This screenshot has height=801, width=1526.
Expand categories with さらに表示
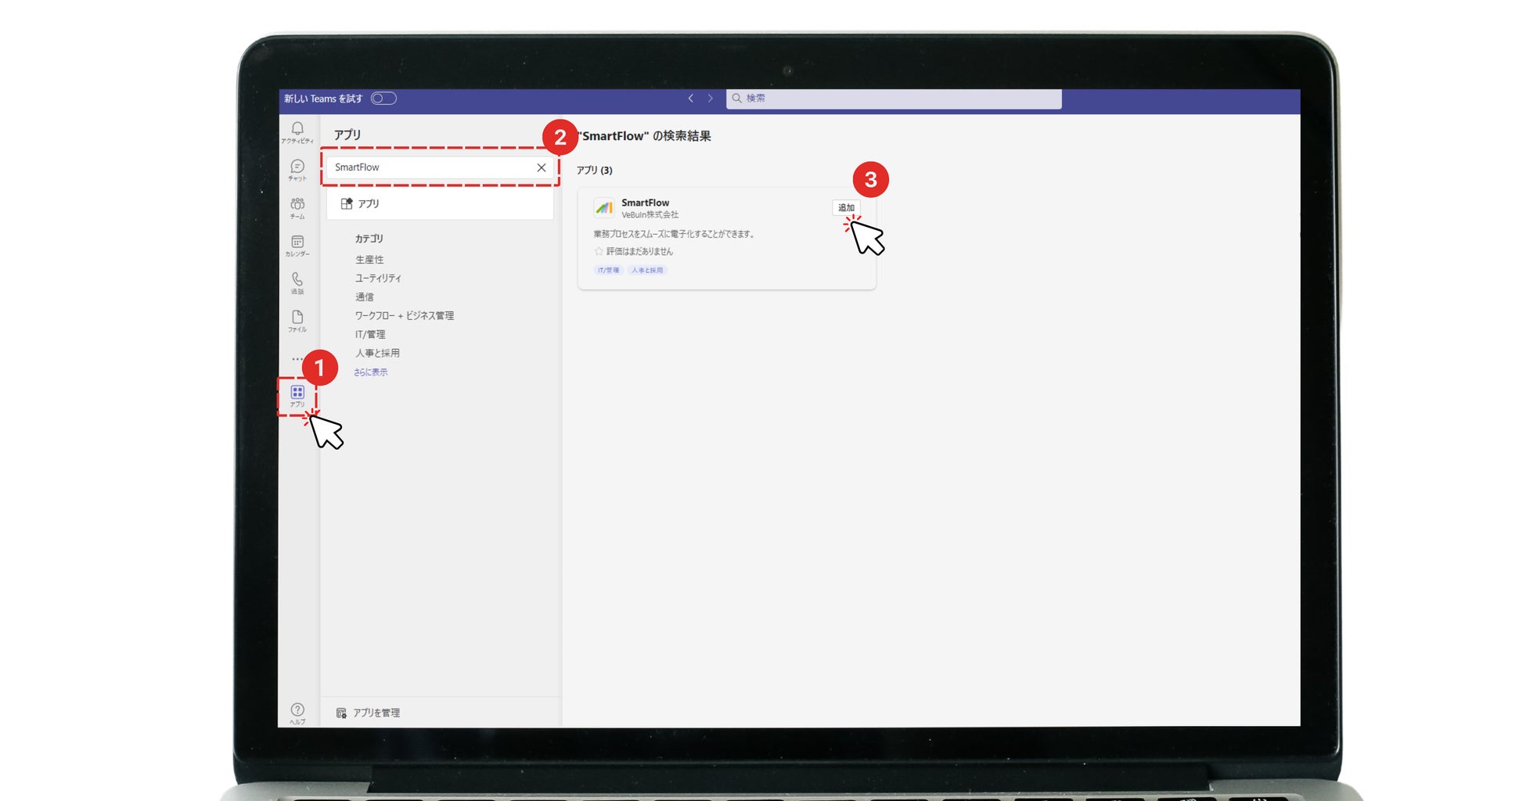[x=370, y=372]
